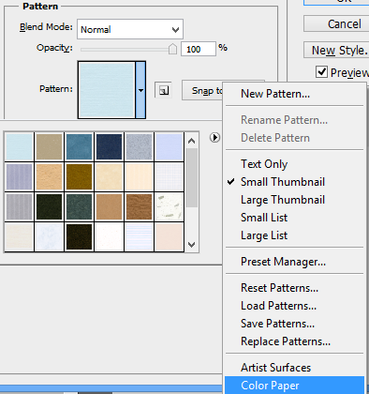Choose Reset Patterns menu entry

294,288
